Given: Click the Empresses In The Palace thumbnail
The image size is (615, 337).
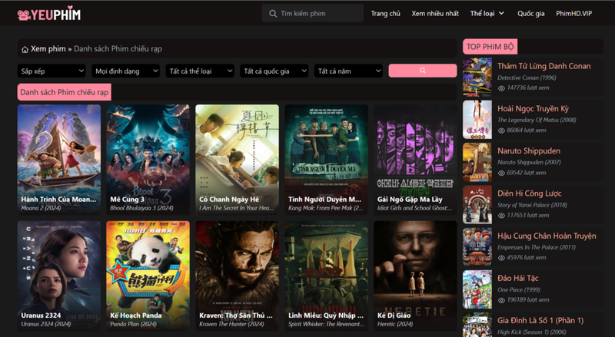Looking at the screenshot, I should (477, 247).
